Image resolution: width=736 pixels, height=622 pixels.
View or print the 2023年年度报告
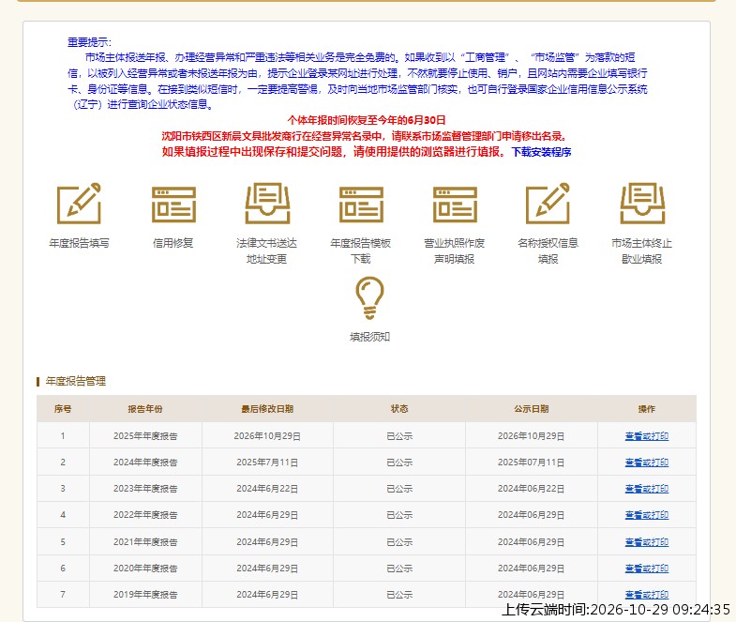(646, 489)
